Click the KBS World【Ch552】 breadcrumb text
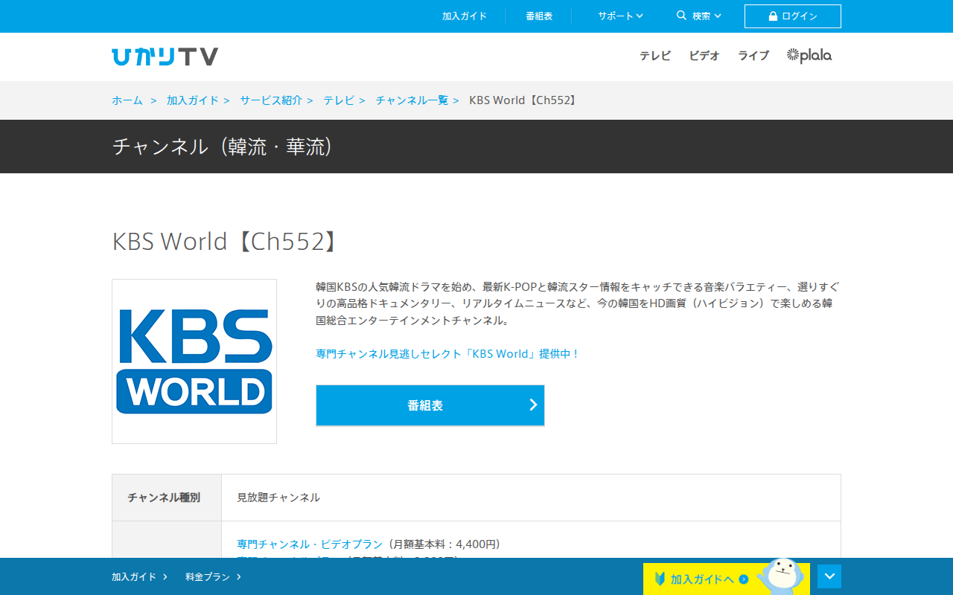The height and width of the screenshot is (595, 953). [x=524, y=100]
